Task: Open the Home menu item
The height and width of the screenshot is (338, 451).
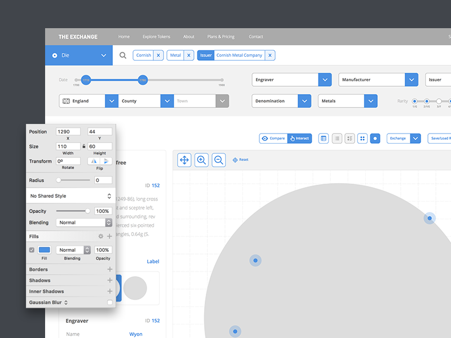Action: [124, 37]
